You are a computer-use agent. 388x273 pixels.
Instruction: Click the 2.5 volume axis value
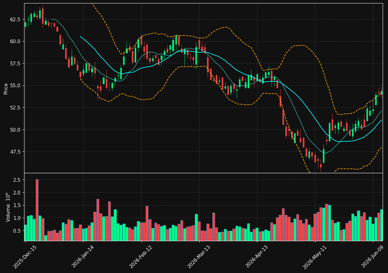click(17, 180)
